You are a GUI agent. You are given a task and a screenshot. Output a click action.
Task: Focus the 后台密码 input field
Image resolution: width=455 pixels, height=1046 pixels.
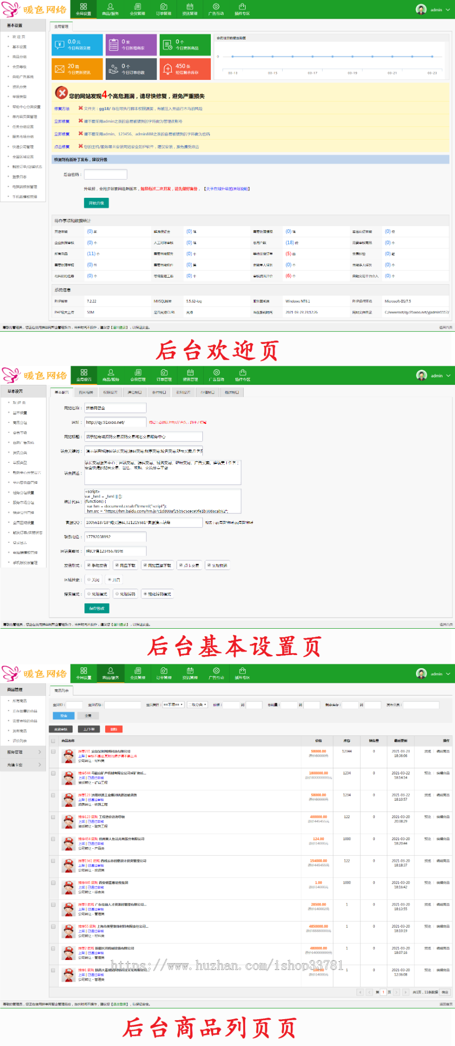(x=106, y=175)
